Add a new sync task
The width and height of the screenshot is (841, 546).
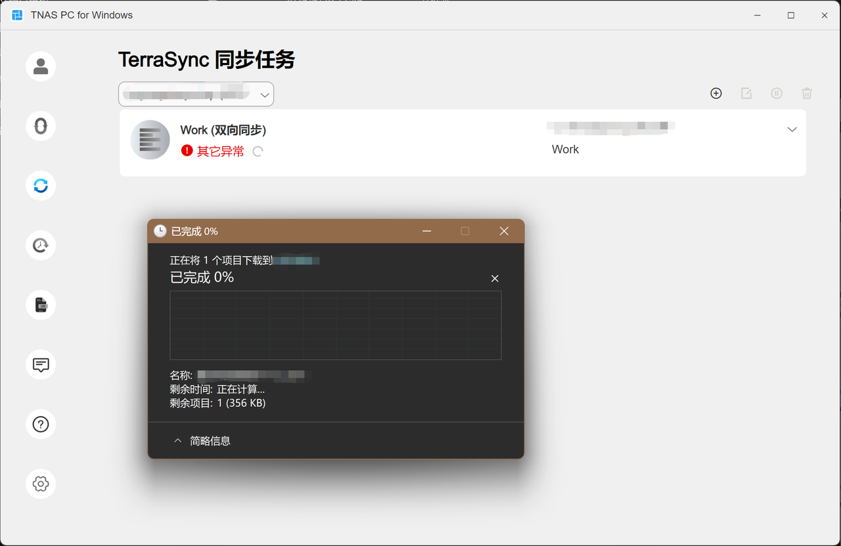pyautogui.click(x=716, y=93)
